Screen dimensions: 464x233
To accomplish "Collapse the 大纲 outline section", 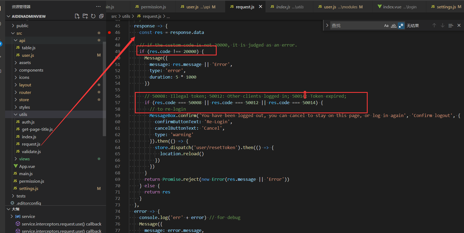I will click(x=15, y=209).
